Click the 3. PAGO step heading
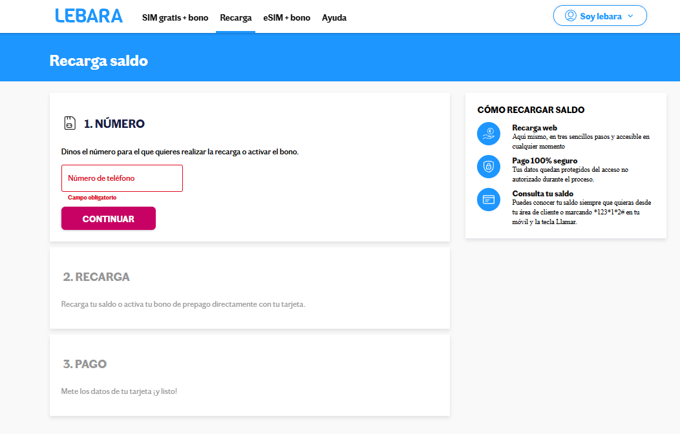The image size is (680, 434). click(85, 364)
